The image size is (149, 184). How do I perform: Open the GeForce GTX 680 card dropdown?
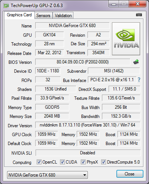[x=47, y=175]
